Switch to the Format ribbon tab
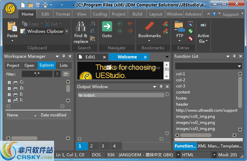247x161 pixels. 63,14
